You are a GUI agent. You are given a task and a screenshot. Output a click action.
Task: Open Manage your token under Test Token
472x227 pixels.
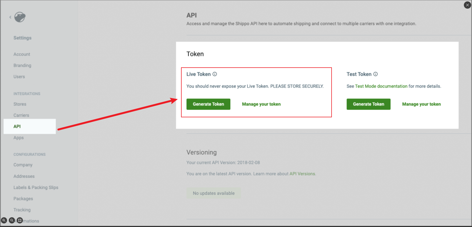coord(421,104)
